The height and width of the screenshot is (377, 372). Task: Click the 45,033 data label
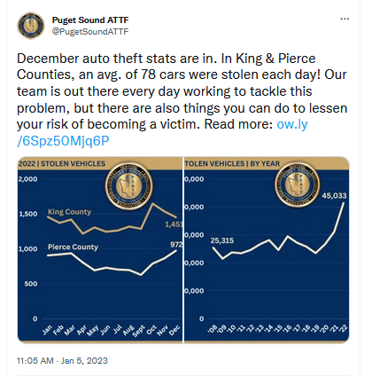334,196
